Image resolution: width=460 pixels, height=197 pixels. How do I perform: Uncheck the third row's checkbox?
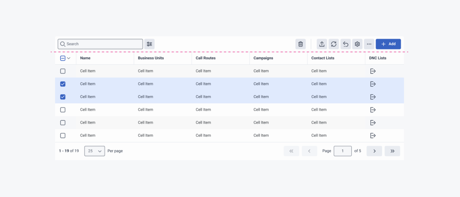click(63, 97)
